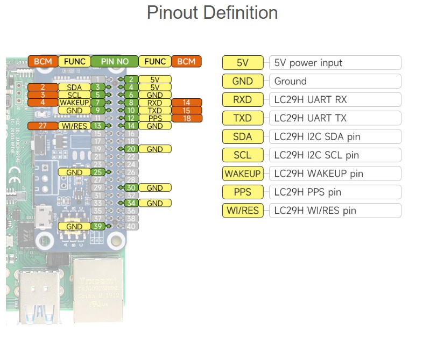Click the RXD label at pin 8
Image resolution: width=423 pixels, height=340 pixels.
155,103
